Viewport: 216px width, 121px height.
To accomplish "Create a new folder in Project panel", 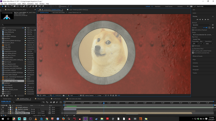I will click(4, 96).
